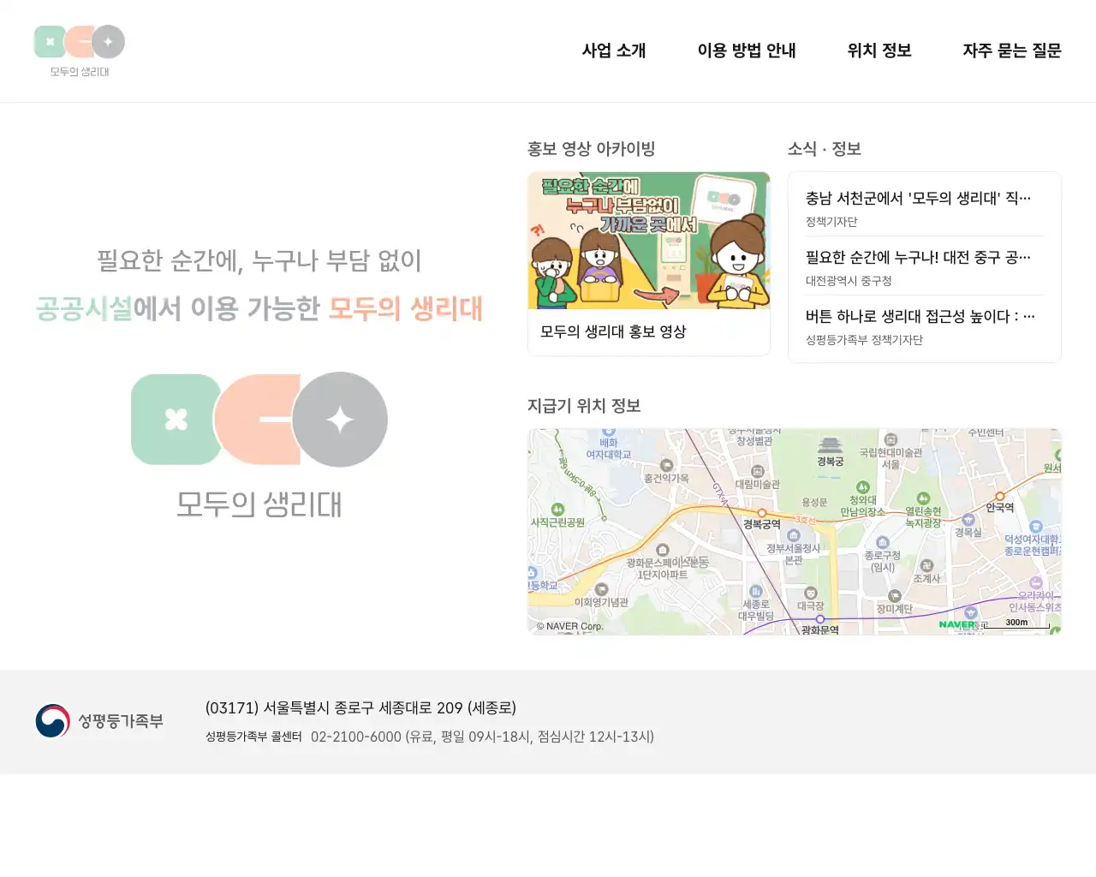Click the NAVER logo on the map

point(956,624)
